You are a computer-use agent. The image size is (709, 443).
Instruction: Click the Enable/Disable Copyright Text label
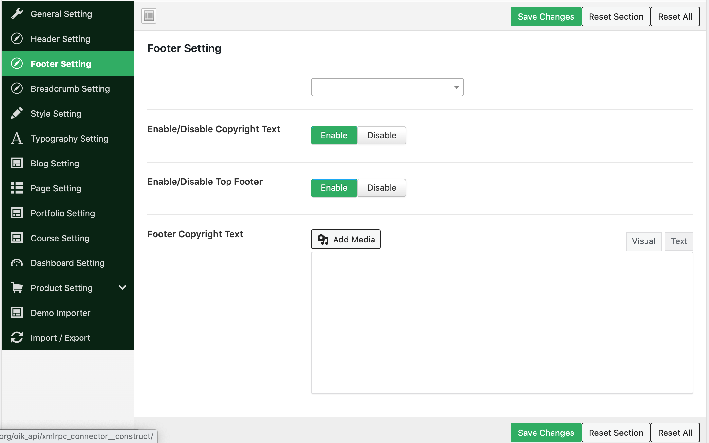[213, 129]
